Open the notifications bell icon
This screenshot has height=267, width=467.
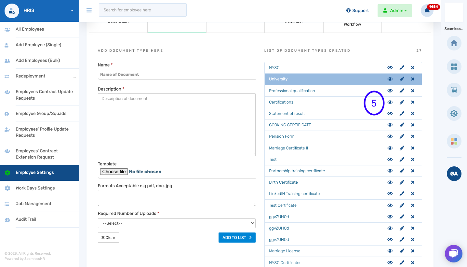pos(427,10)
